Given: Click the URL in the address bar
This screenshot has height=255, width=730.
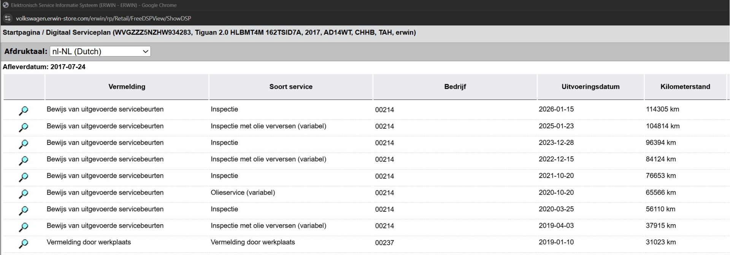Looking at the screenshot, I should [x=103, y=18].
